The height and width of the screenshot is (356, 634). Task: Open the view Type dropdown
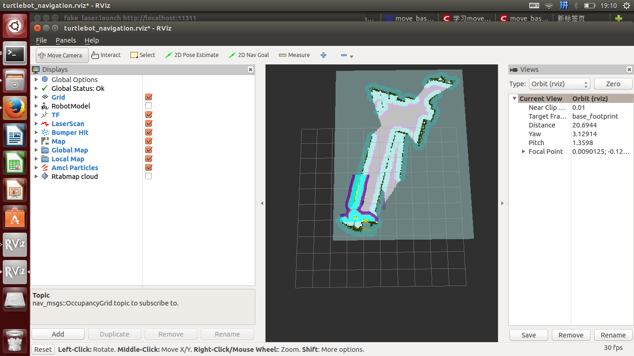(559, 84)
